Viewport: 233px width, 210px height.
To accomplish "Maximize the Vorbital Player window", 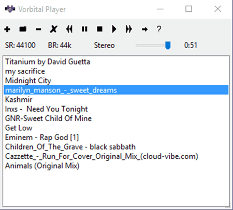I will coord(188,9).
